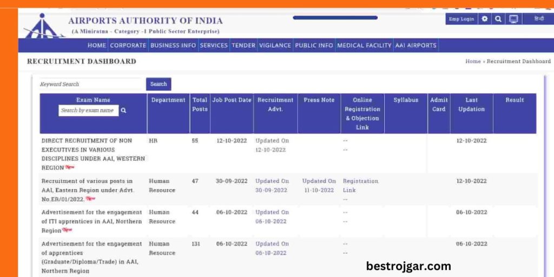Click the Job Post Date column header

coord(232,100)
